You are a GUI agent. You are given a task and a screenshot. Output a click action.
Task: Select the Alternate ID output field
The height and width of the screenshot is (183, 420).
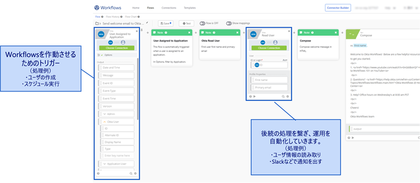coord(117,135)
